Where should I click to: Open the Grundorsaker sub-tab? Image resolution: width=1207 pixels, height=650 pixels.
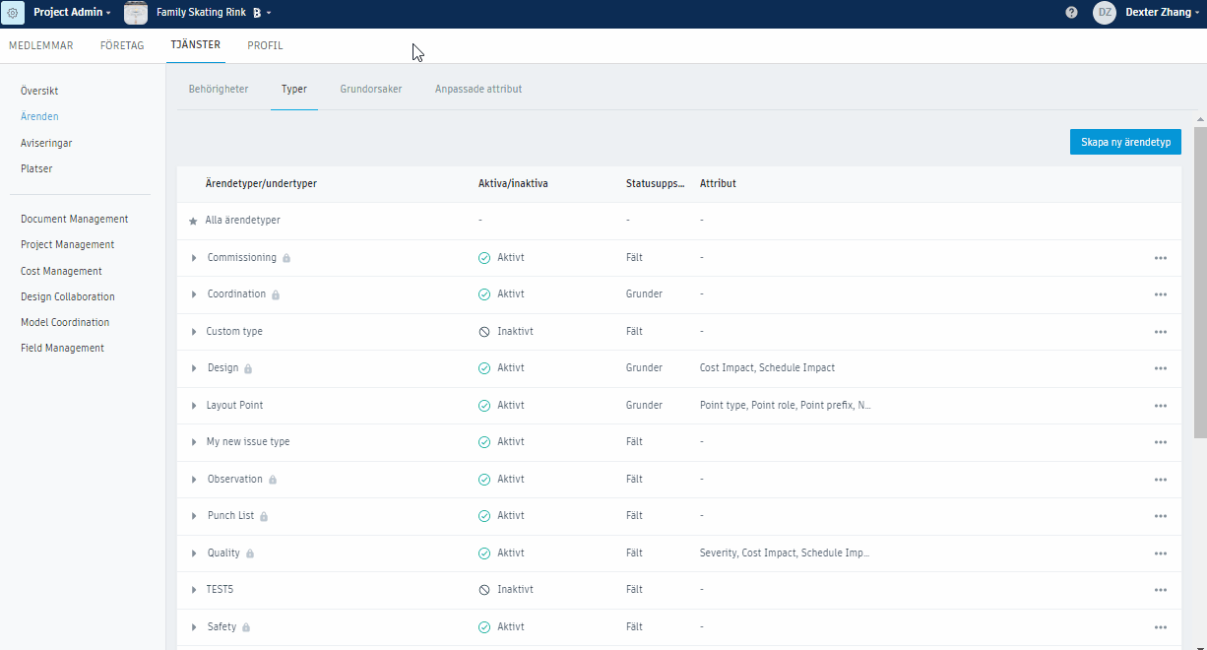point(371,89)
